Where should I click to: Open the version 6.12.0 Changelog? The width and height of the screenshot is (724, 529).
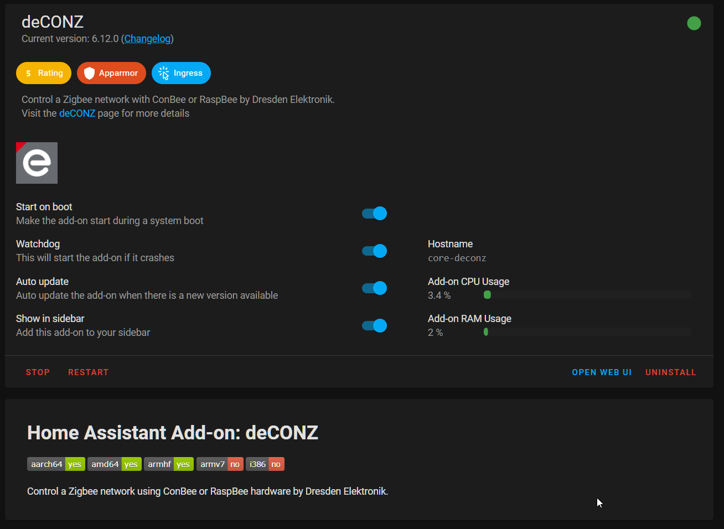(x=147, y=39)
